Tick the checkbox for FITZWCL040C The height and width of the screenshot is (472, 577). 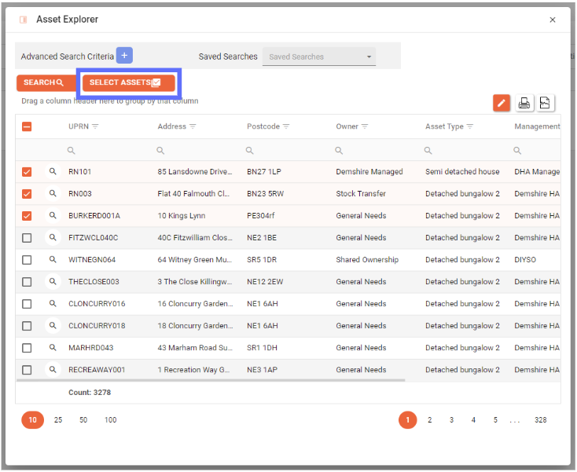point(27,237)
